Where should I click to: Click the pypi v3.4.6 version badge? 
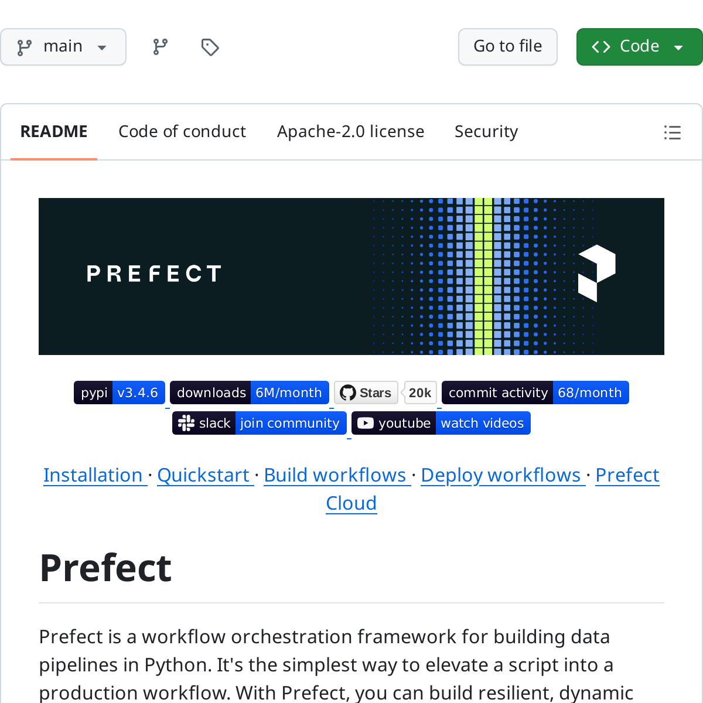119,393
